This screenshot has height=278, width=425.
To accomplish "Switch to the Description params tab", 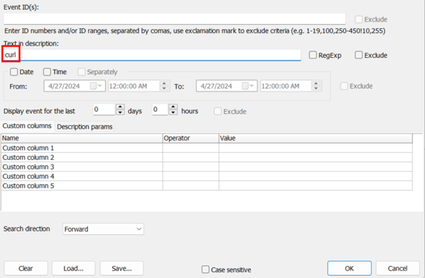I will tap(85, 127).
